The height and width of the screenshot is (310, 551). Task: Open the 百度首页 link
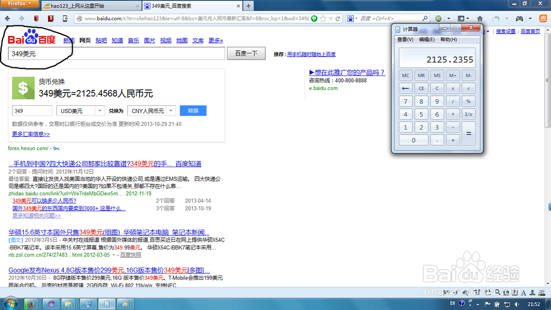pyautogui.click(x=530, y=31)
